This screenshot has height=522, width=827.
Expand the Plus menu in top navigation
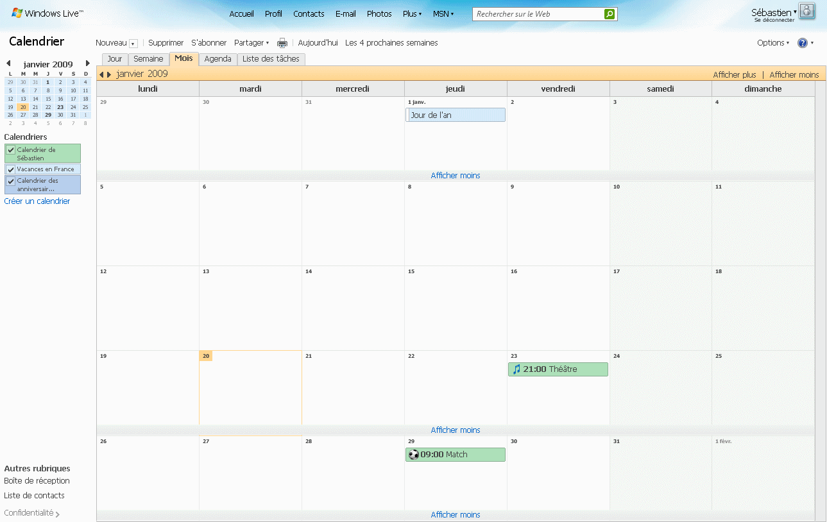pyautogui.click(x=412, y=13)
